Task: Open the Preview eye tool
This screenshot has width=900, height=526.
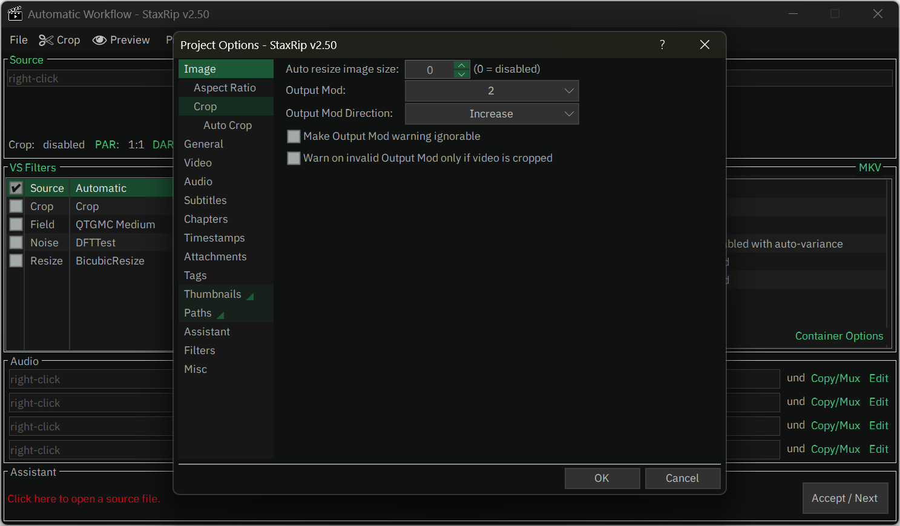Action: (121, 40)
